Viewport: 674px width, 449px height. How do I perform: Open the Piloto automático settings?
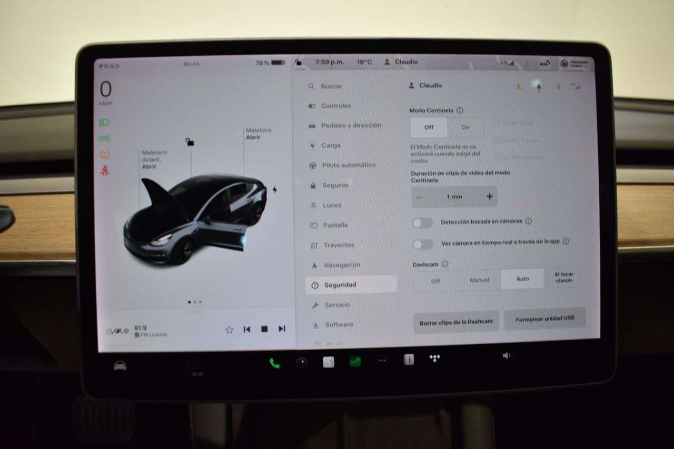pyautogui.click(x=348, y=165)
